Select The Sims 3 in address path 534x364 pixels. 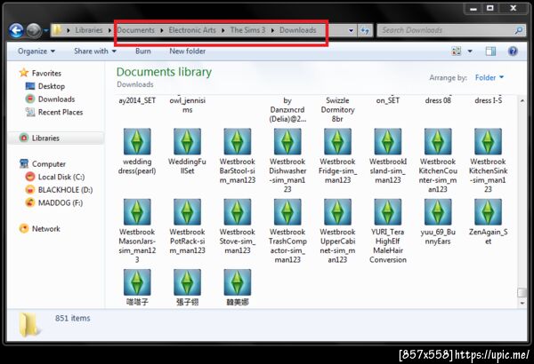point(247,30)
